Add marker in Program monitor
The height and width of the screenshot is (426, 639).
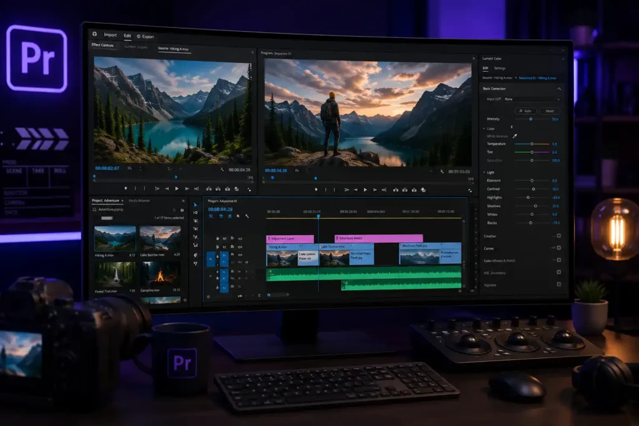click(316, 190)
